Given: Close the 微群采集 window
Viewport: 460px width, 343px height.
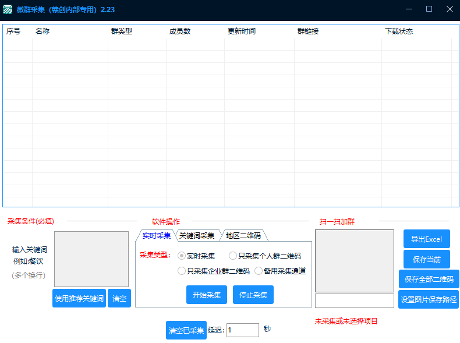Looking at the screenshot, I should click(450, 9).
